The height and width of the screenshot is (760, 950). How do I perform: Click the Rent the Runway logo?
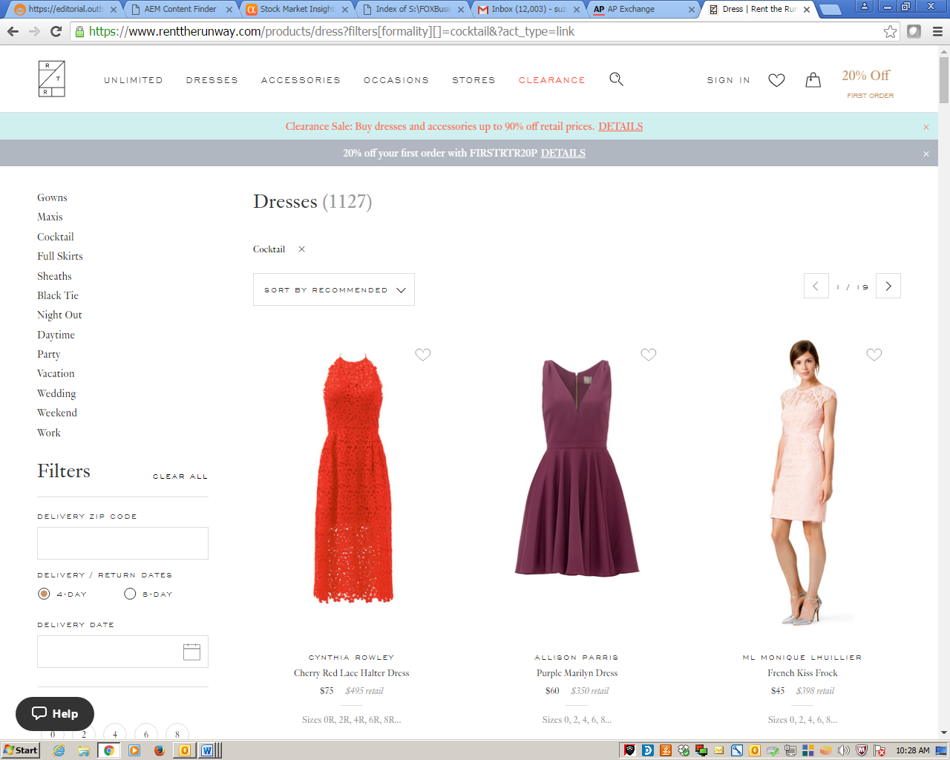point(52,79)
